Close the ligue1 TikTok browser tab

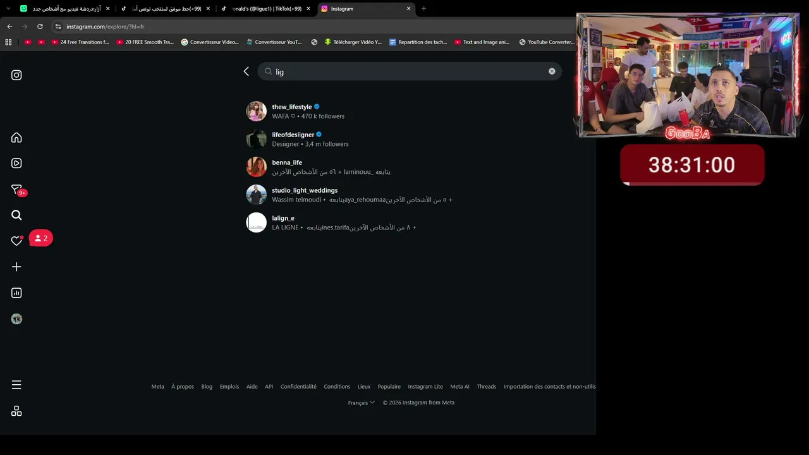pos(308,9)
